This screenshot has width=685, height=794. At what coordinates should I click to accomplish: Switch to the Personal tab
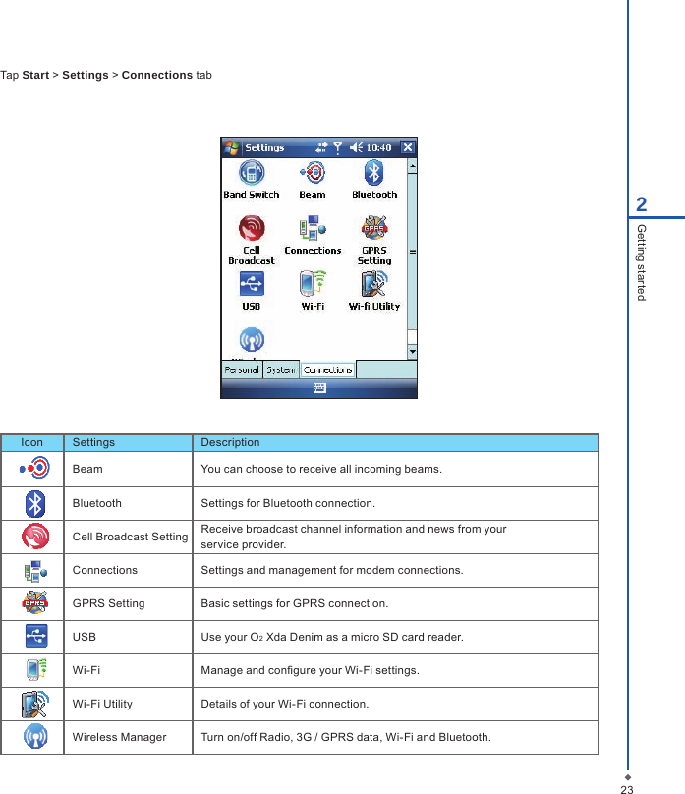point(242,370)
